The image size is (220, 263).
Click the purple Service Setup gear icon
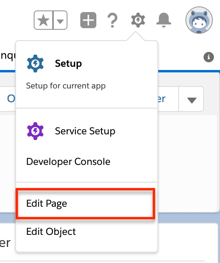[35, 131]
